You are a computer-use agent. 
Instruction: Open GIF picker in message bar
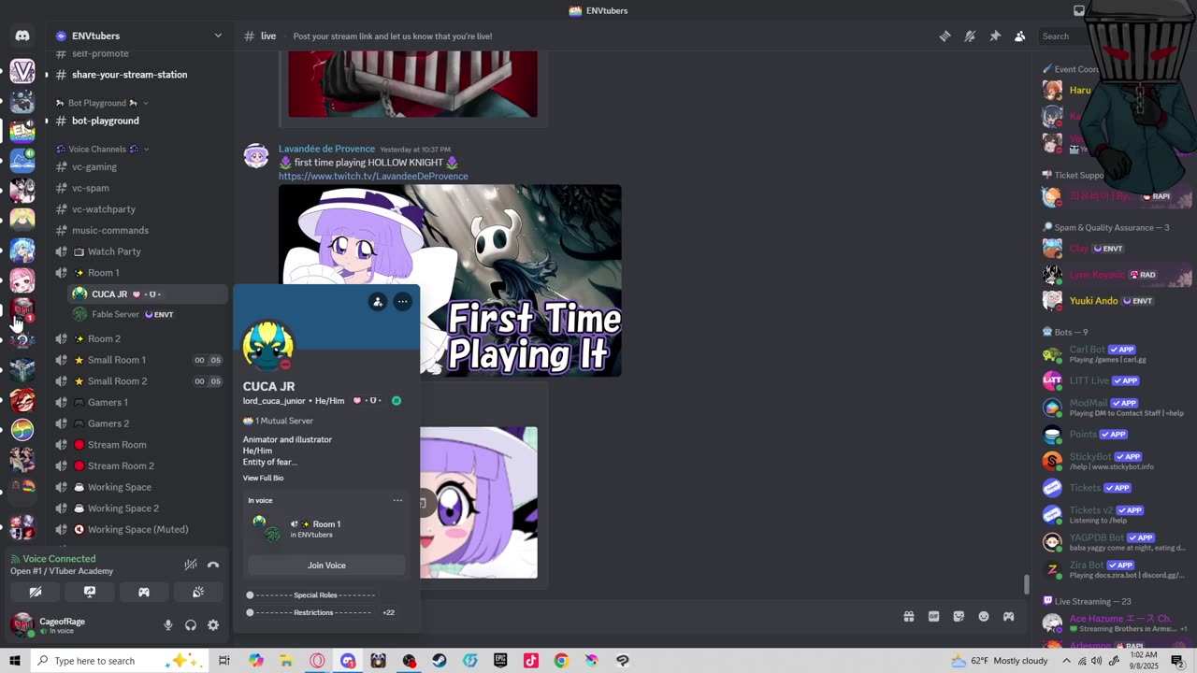point(933,617)
